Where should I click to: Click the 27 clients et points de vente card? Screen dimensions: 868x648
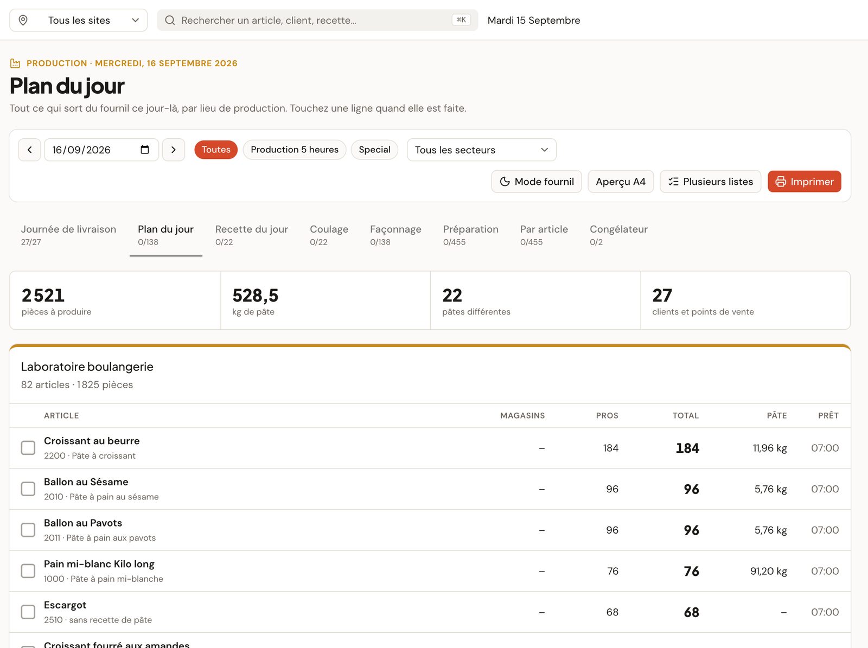(x=745, y=300)
